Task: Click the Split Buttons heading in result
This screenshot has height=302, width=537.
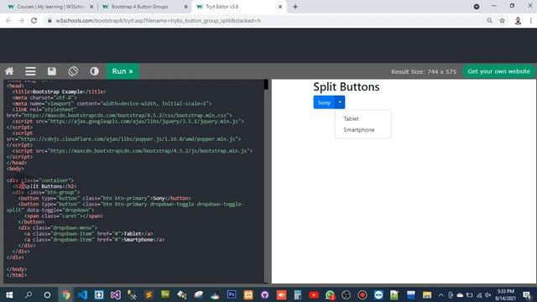Action: tap(347, 86)
